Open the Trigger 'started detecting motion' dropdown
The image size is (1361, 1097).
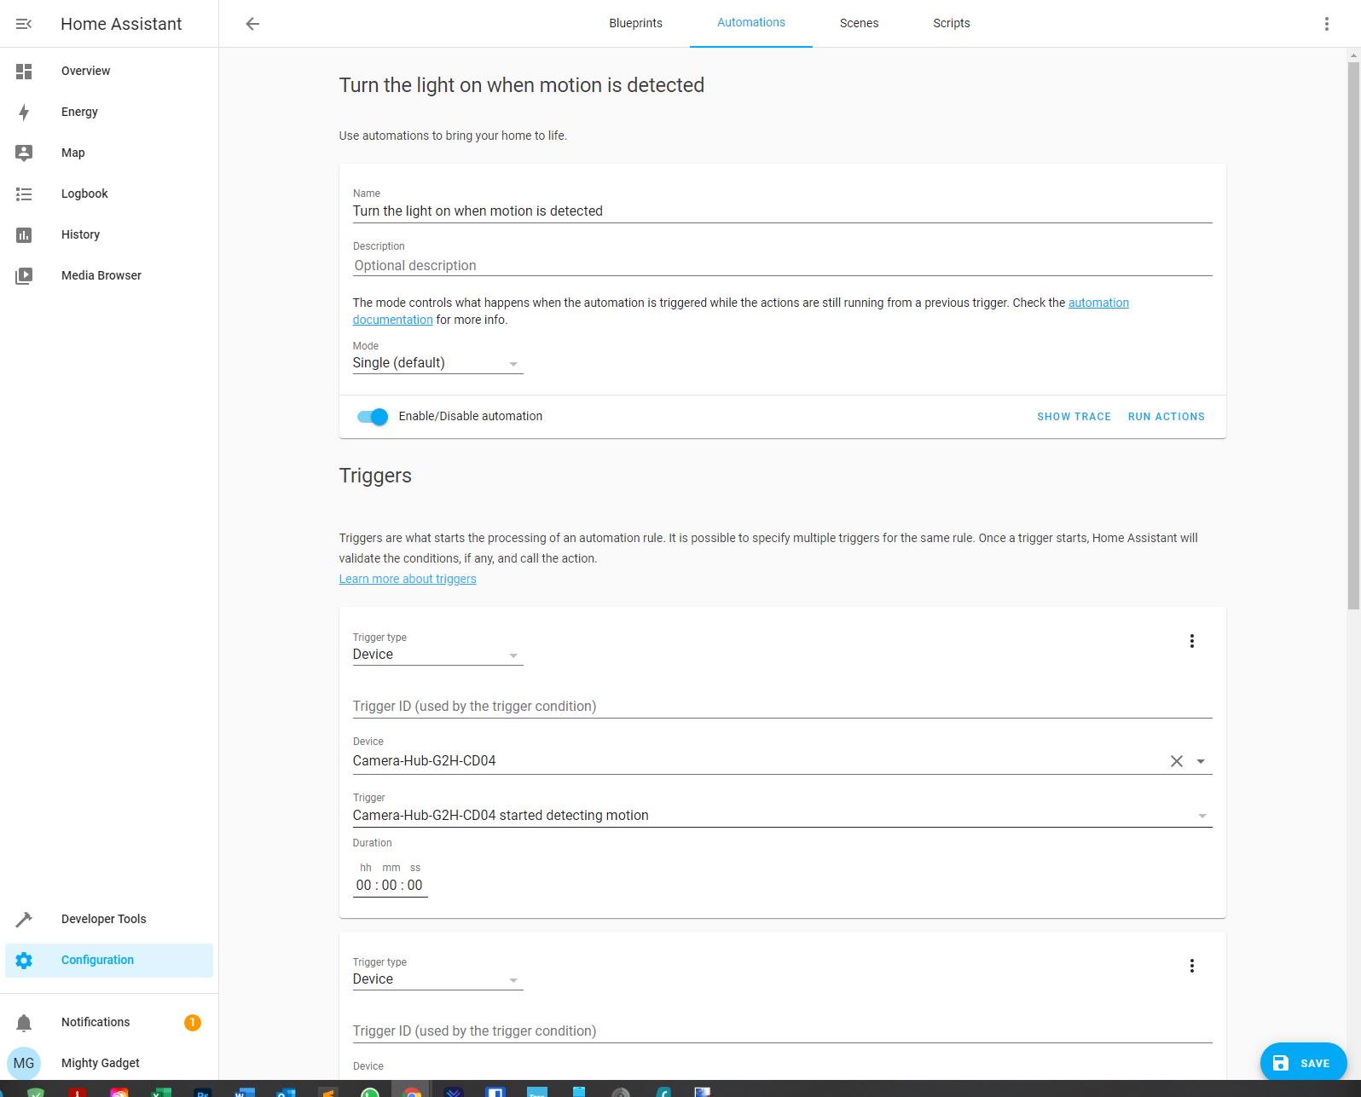[x=781, y=816]
